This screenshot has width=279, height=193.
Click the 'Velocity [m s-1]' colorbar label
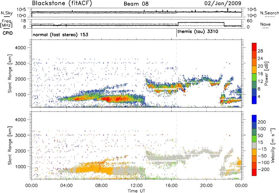pos(273,145)
